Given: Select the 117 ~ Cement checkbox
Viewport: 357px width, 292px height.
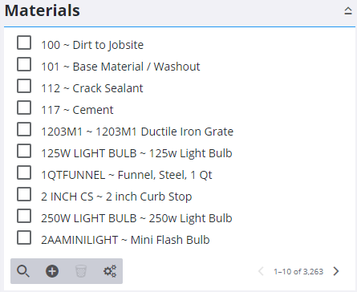Looking at the screenshot, I should pos(24,107).
